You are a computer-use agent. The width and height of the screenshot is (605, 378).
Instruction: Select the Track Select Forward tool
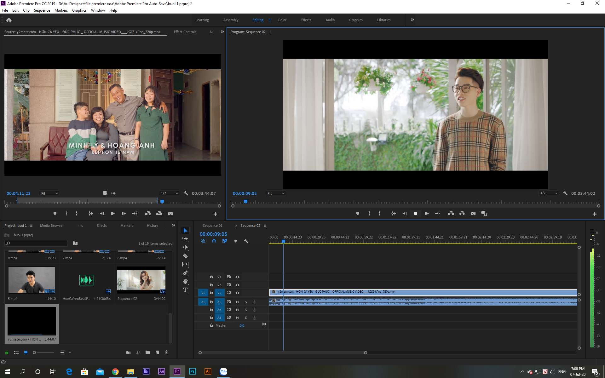(185, 239)
